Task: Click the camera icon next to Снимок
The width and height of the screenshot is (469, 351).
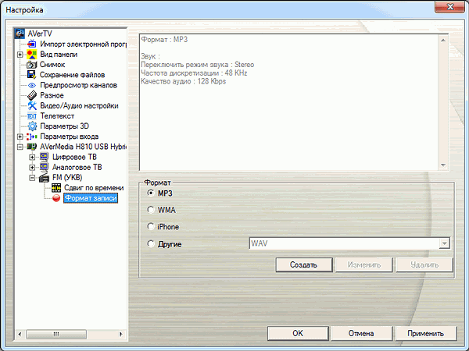Action: pyautogui.click(x=32, y=65)
